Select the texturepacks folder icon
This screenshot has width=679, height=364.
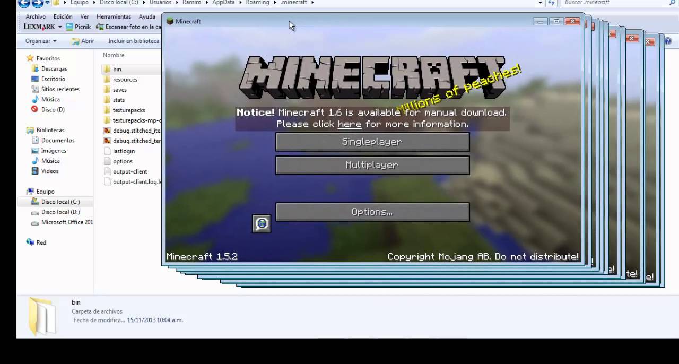(x=107, y=110)
